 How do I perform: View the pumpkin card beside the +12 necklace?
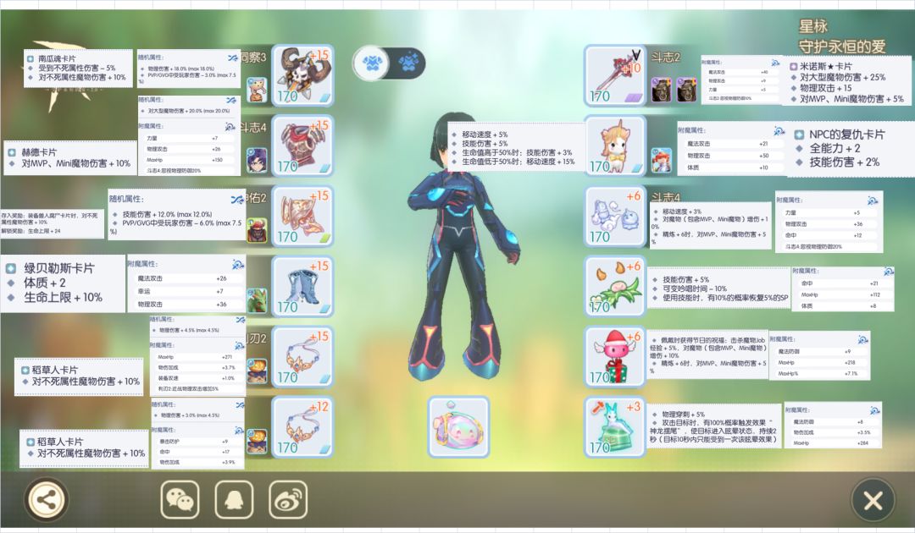point(257,441)
